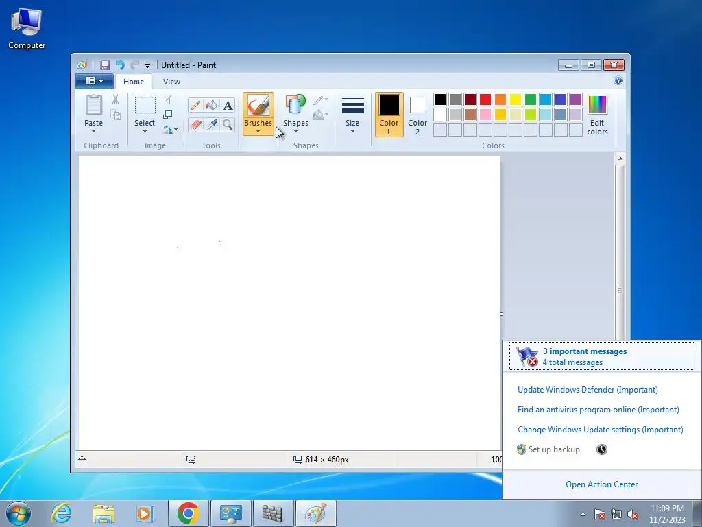Click the Action Center flag tray icon
Viewport: 702px width, 527px height.
[599, 514]
